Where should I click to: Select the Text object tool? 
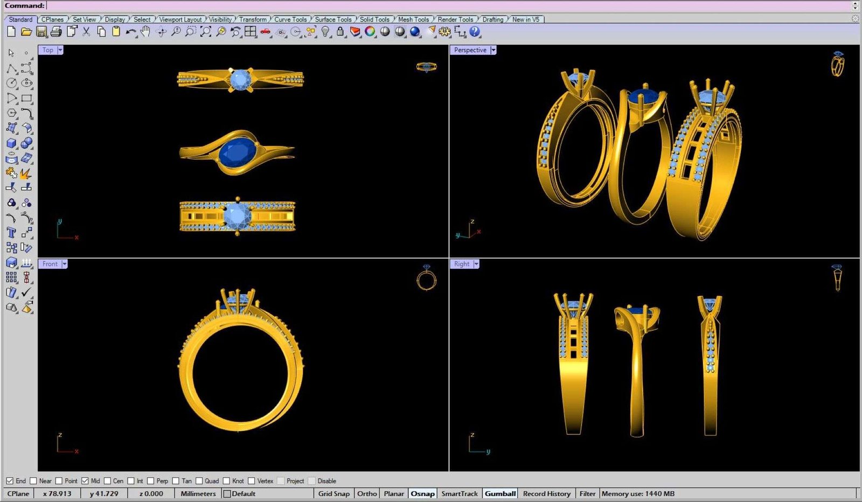(11, 233)
